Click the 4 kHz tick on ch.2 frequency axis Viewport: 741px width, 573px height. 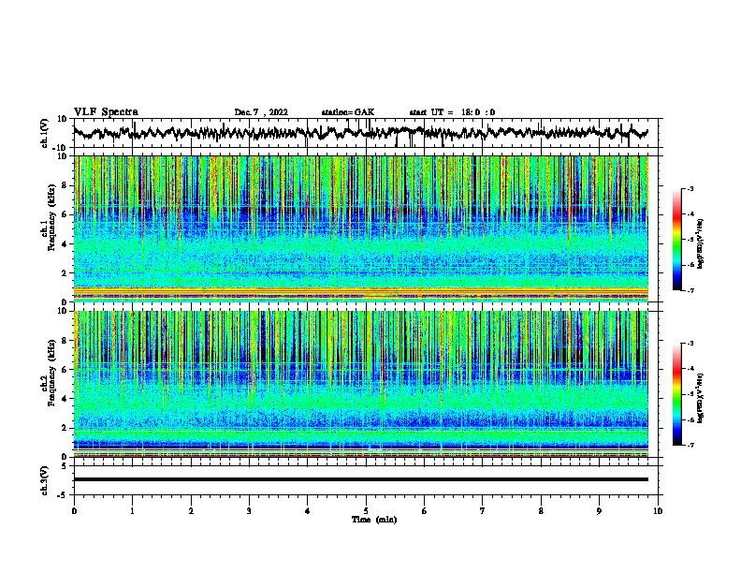65,399
